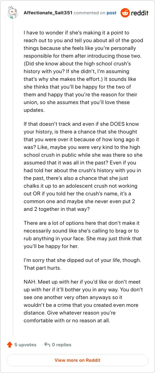Click the NAH verdict paragraph
This screenshot has height=373, width=155.
[x=83, y=301]
